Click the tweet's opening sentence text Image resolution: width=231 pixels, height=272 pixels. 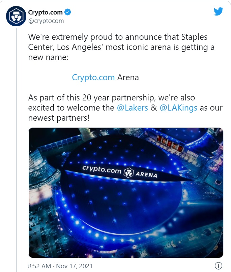(x=121, y=47)
